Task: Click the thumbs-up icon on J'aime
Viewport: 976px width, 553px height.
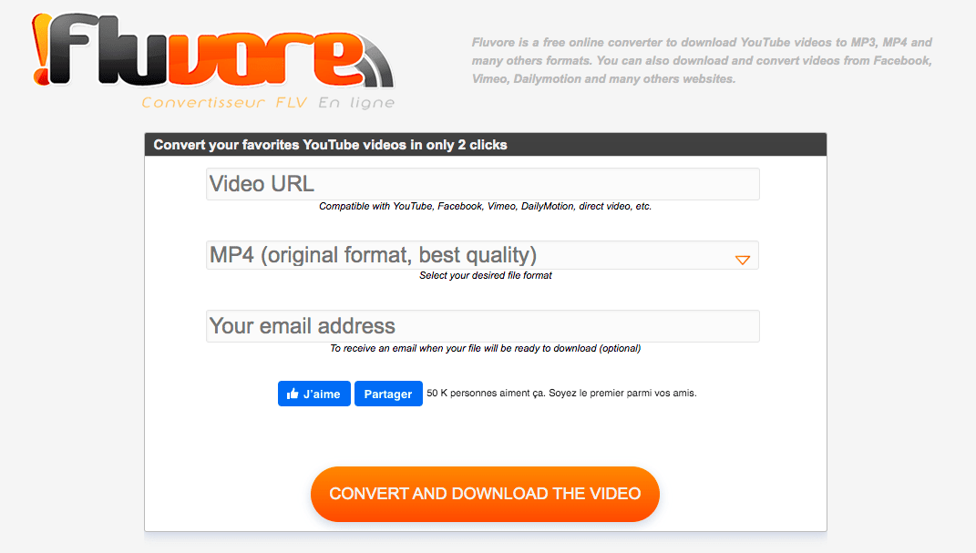Action: pyautogui.click(x=293, y=394)
